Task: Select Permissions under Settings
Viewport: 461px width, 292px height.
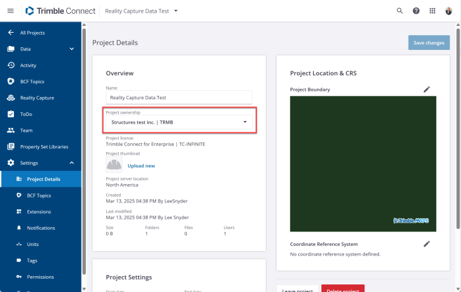Action: (x=40, y=277)
